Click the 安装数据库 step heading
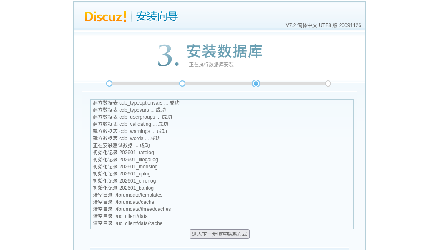437x250 pixels. click(224, 51)
